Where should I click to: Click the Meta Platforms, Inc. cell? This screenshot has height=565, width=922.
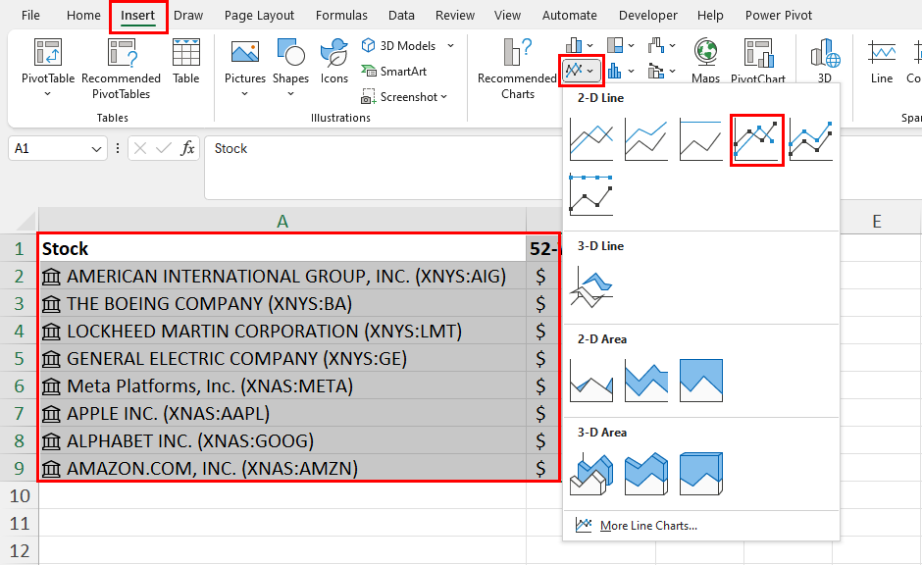pos(282,385)
